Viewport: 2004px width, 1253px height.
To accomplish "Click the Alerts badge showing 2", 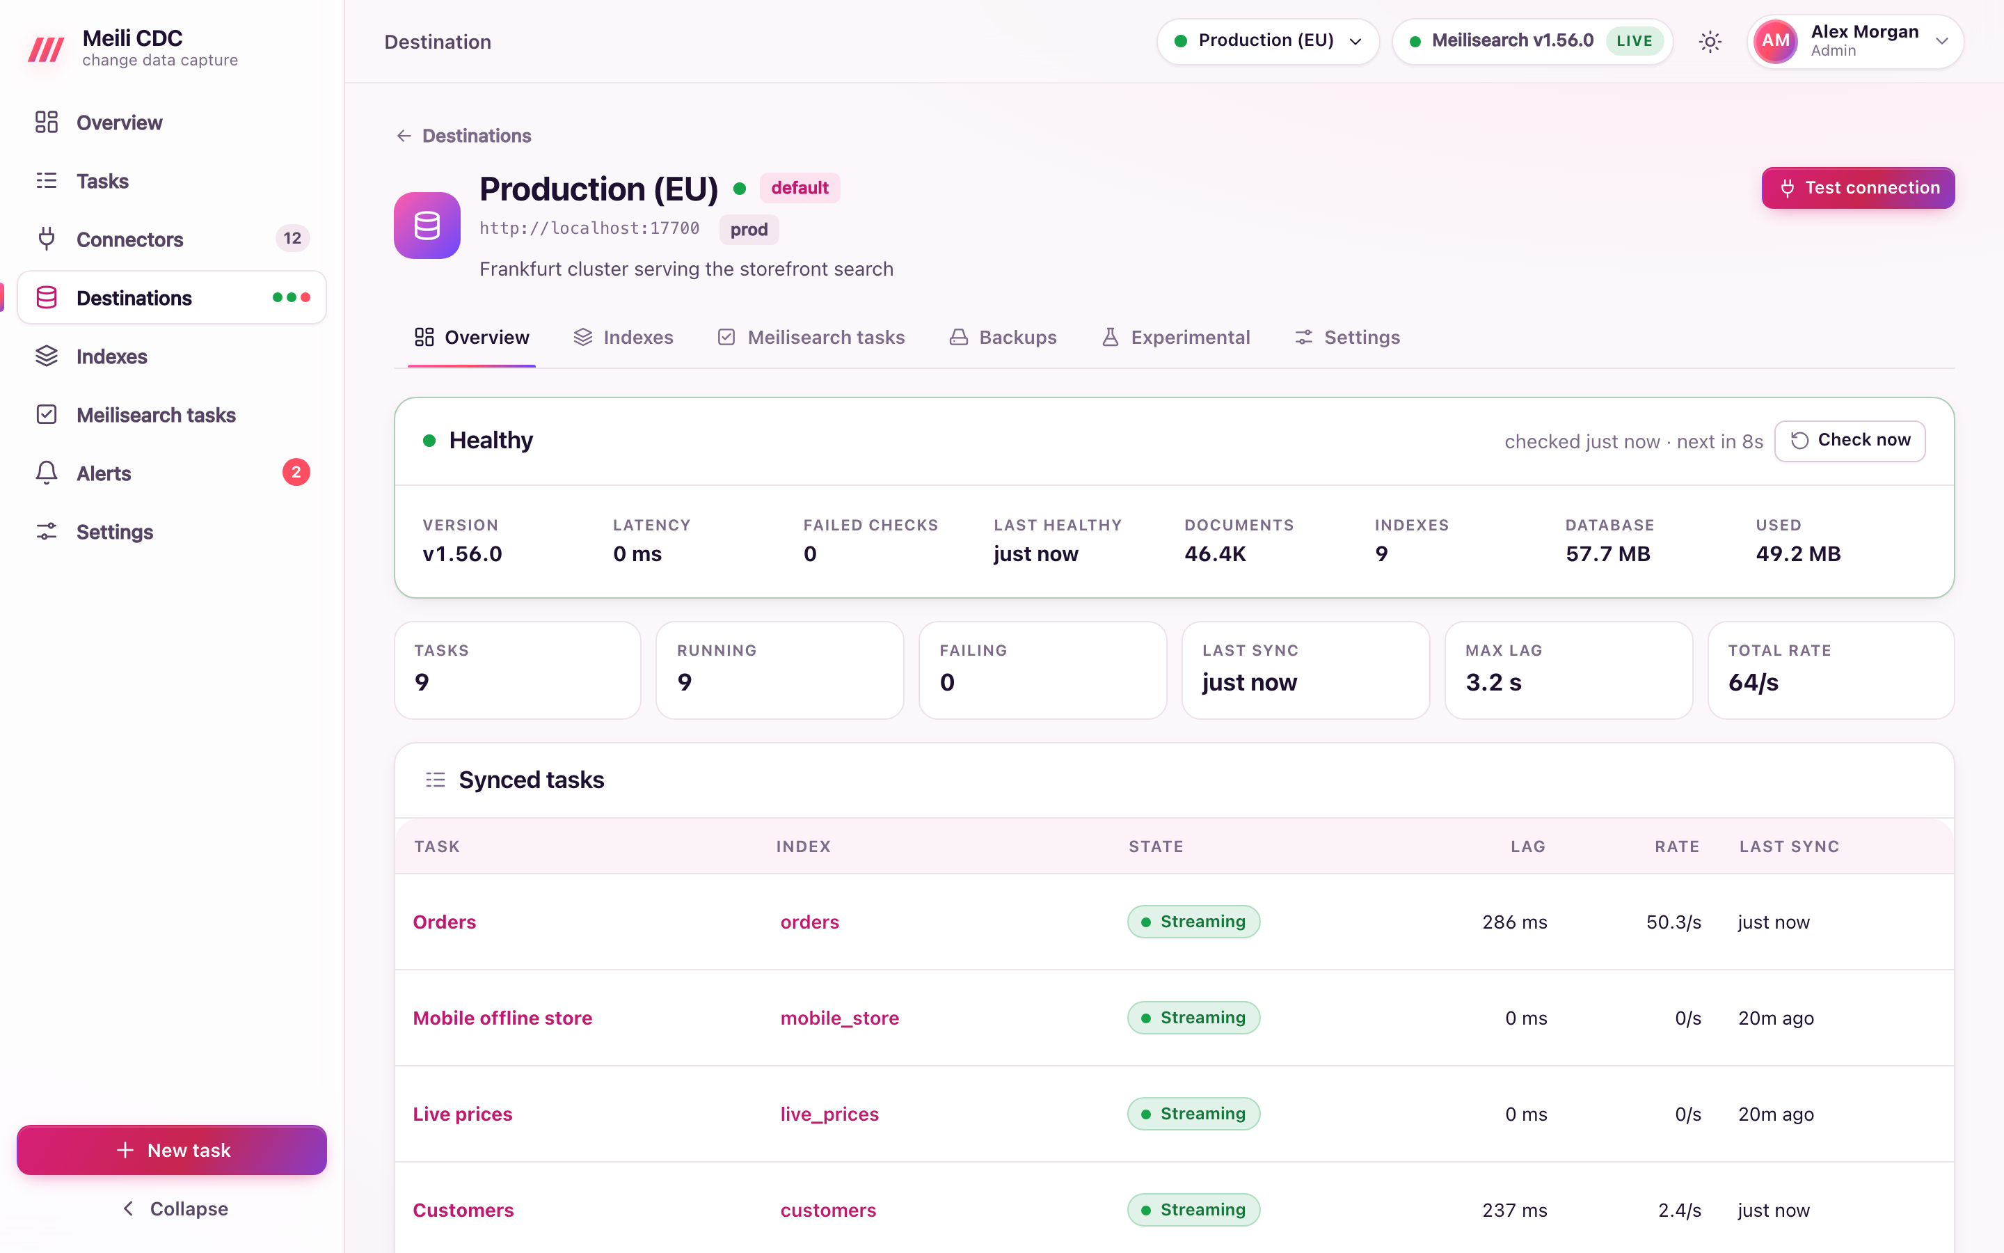I will pos(296,473).
